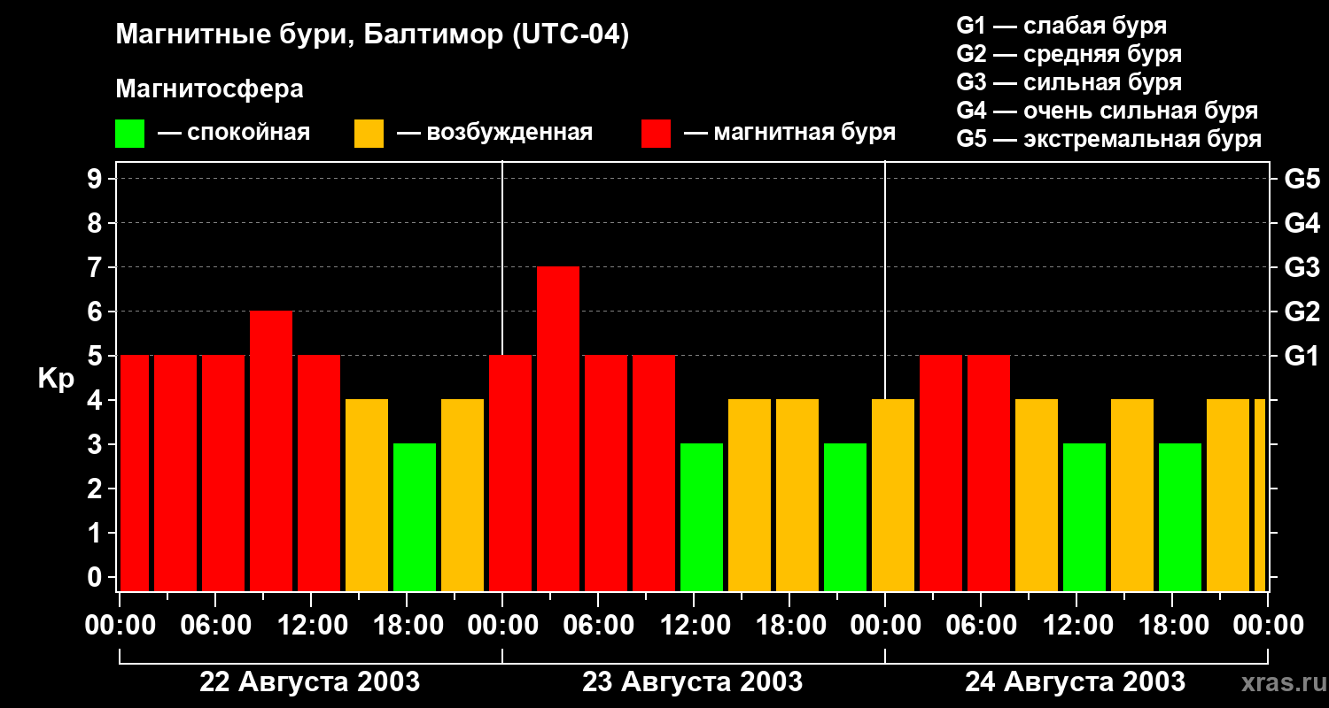
Task: Select the narrow yellow bar at far right
Action: [1259, 495]
